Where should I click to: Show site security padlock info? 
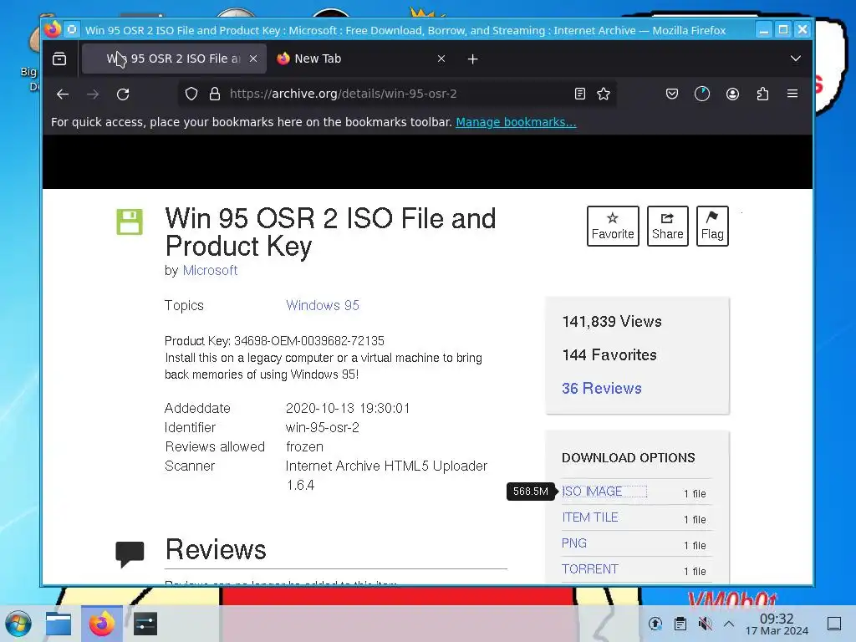[x=215, y=94]
